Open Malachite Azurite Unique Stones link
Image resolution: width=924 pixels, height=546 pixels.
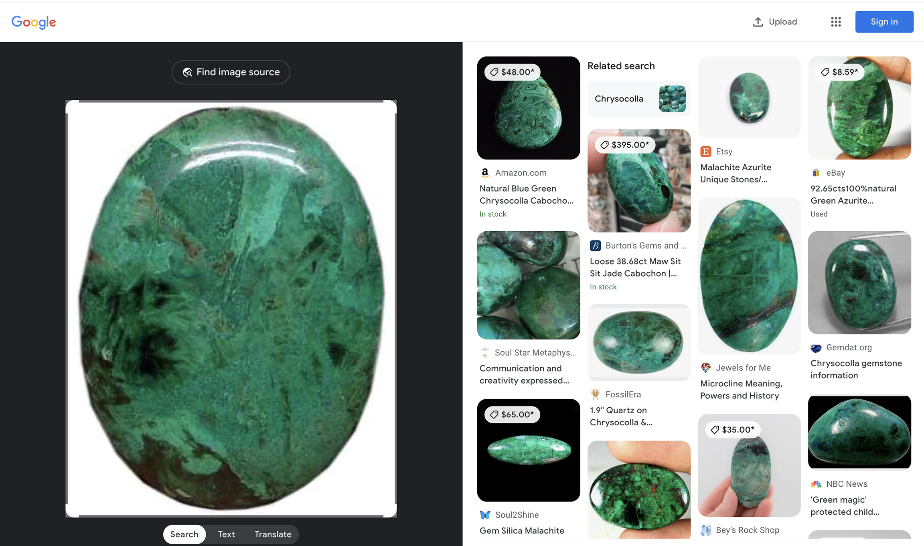pos(736,173)
